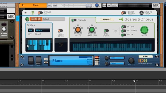Toggle the Oct Up switch
The image size is (166, 93).
tap(124, 27)
